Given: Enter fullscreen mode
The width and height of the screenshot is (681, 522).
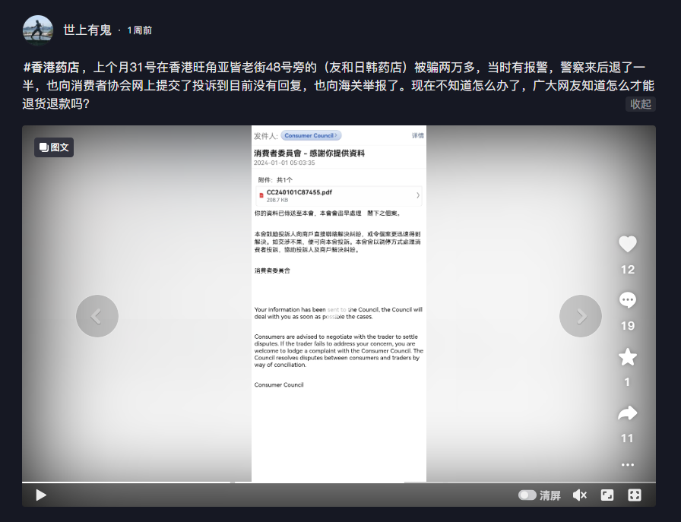Looking at the screenshot, I should [634, 495].
